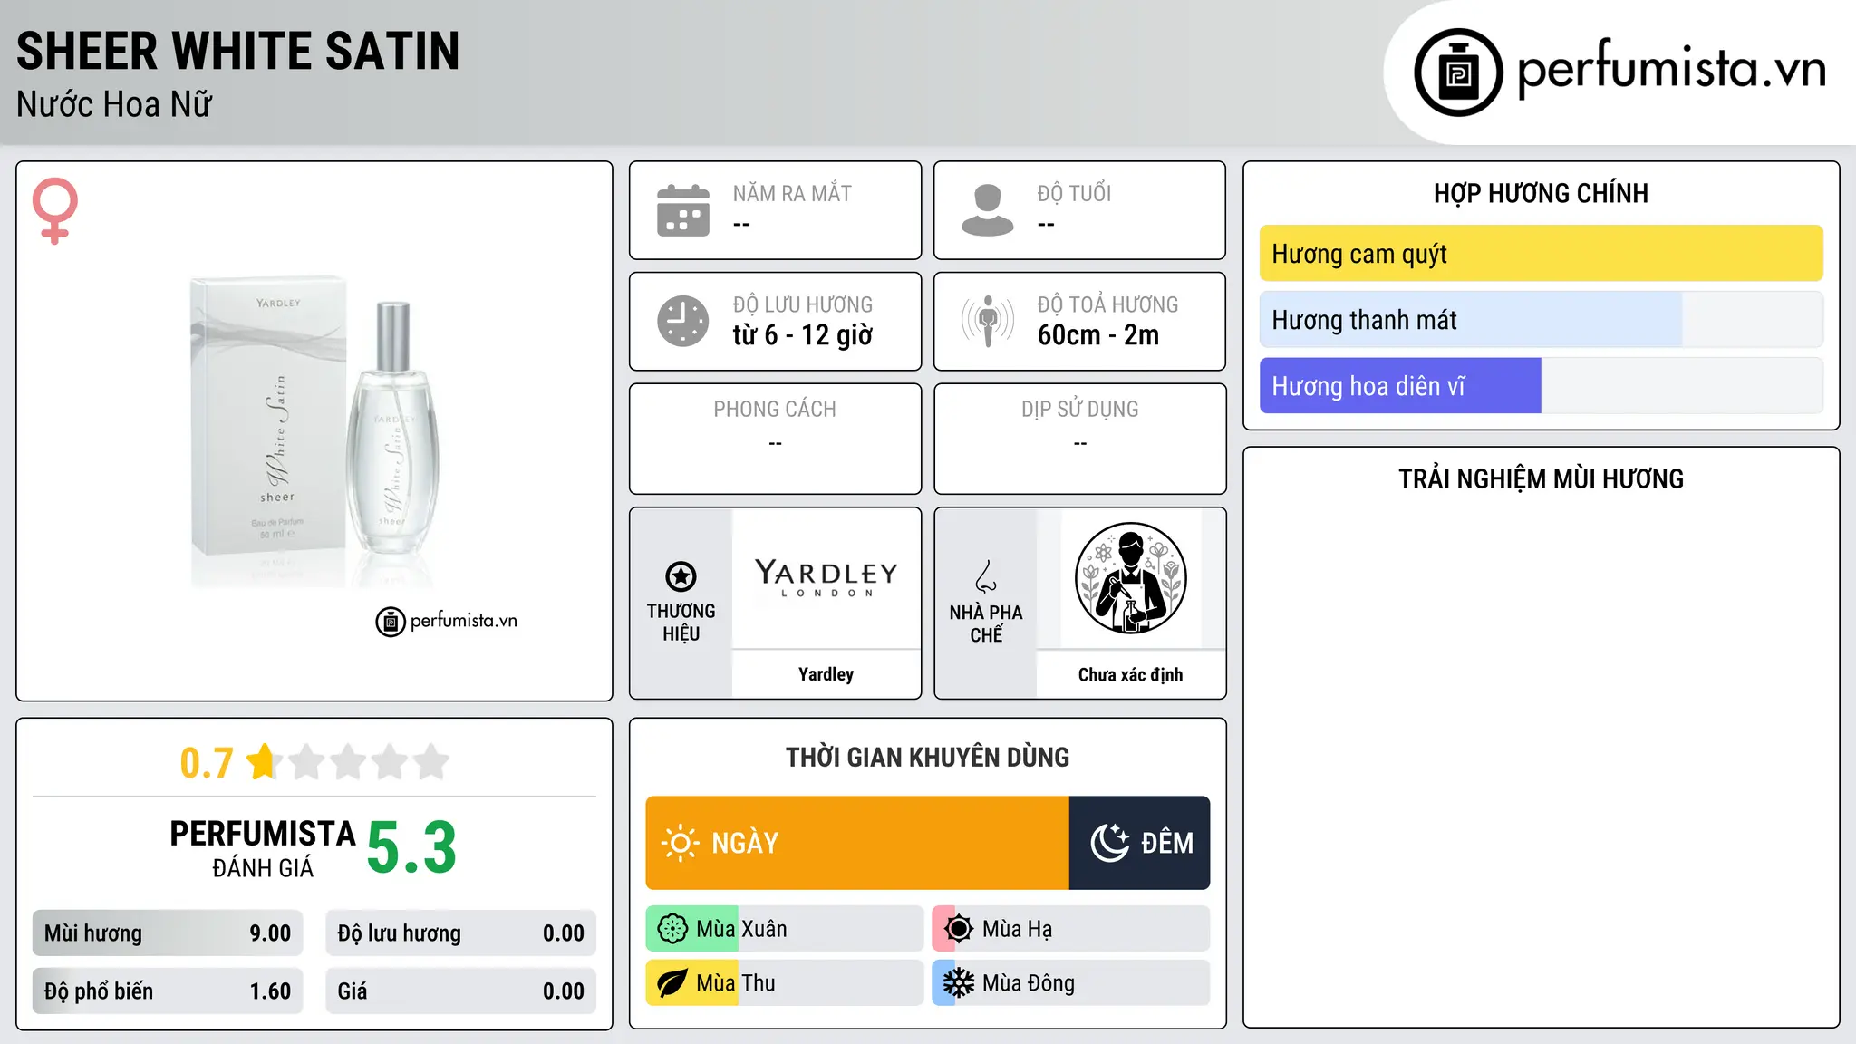
Task: Click the THỜI GIAN KHUYÊN DÙNG heading
Action: click(928, 757)
